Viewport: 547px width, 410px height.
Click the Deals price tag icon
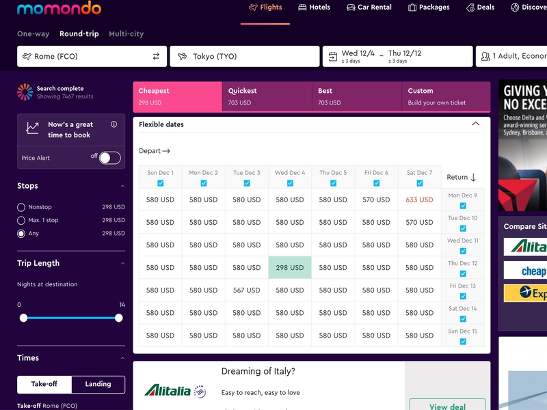(x=470, y=8)
